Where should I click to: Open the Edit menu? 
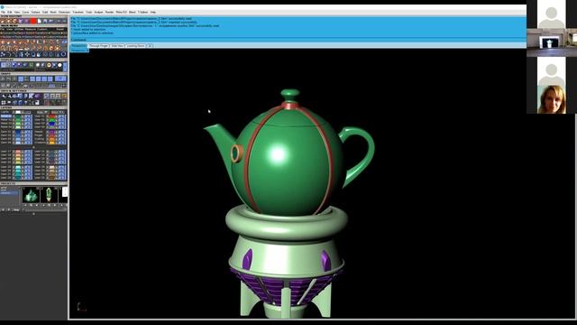pos(10,12)
